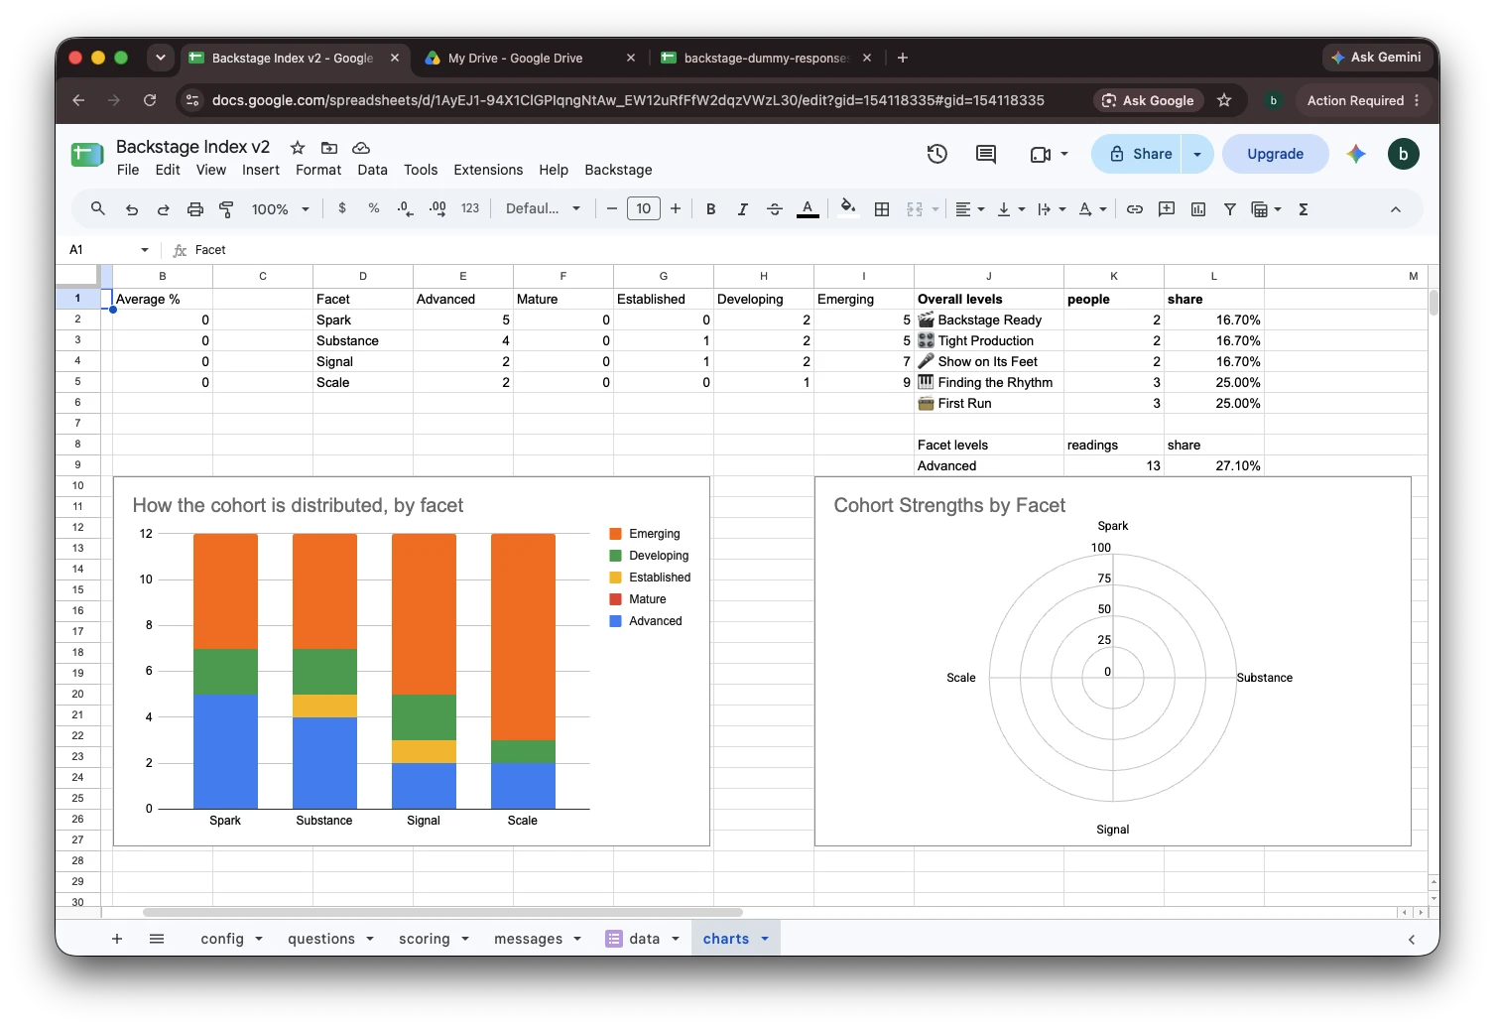Open the comments panel icon

click(x=986, y=154)
